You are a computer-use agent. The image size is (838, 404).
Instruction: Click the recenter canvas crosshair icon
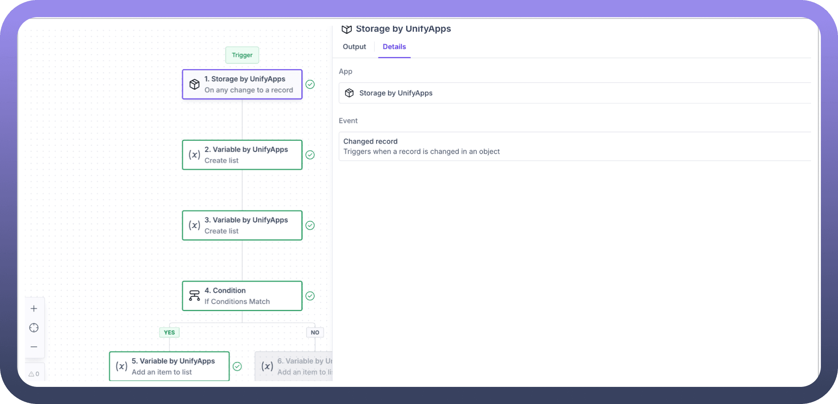(x=34, y=328)
